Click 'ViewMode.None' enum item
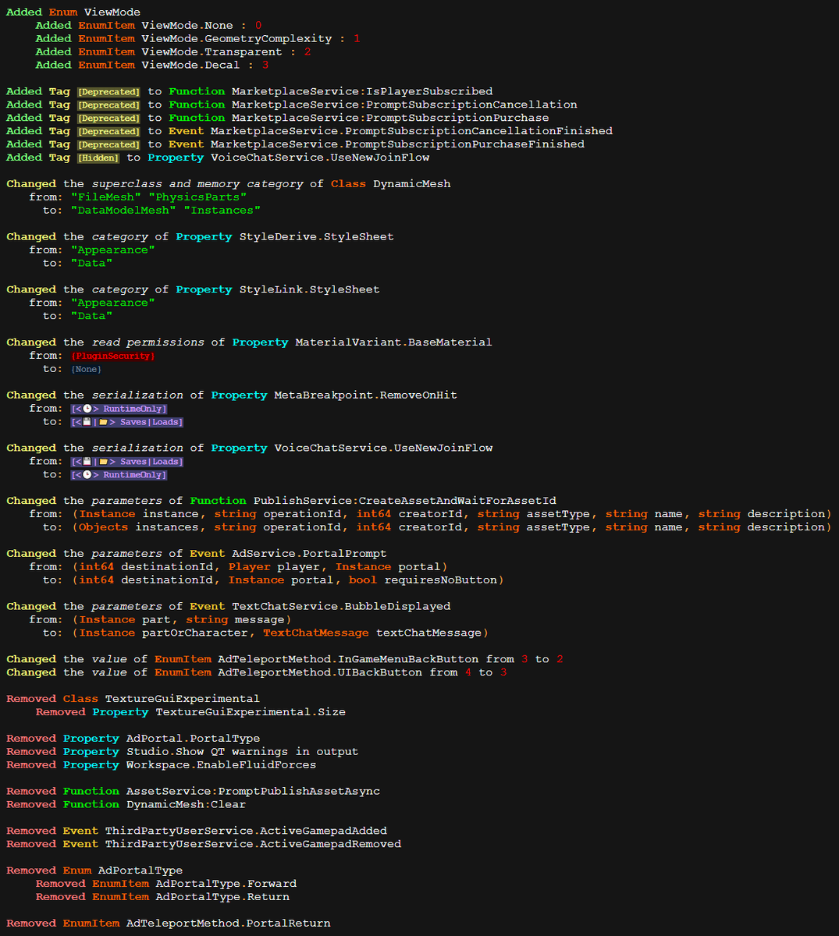 pyautogui.click(x=187, y=26)
